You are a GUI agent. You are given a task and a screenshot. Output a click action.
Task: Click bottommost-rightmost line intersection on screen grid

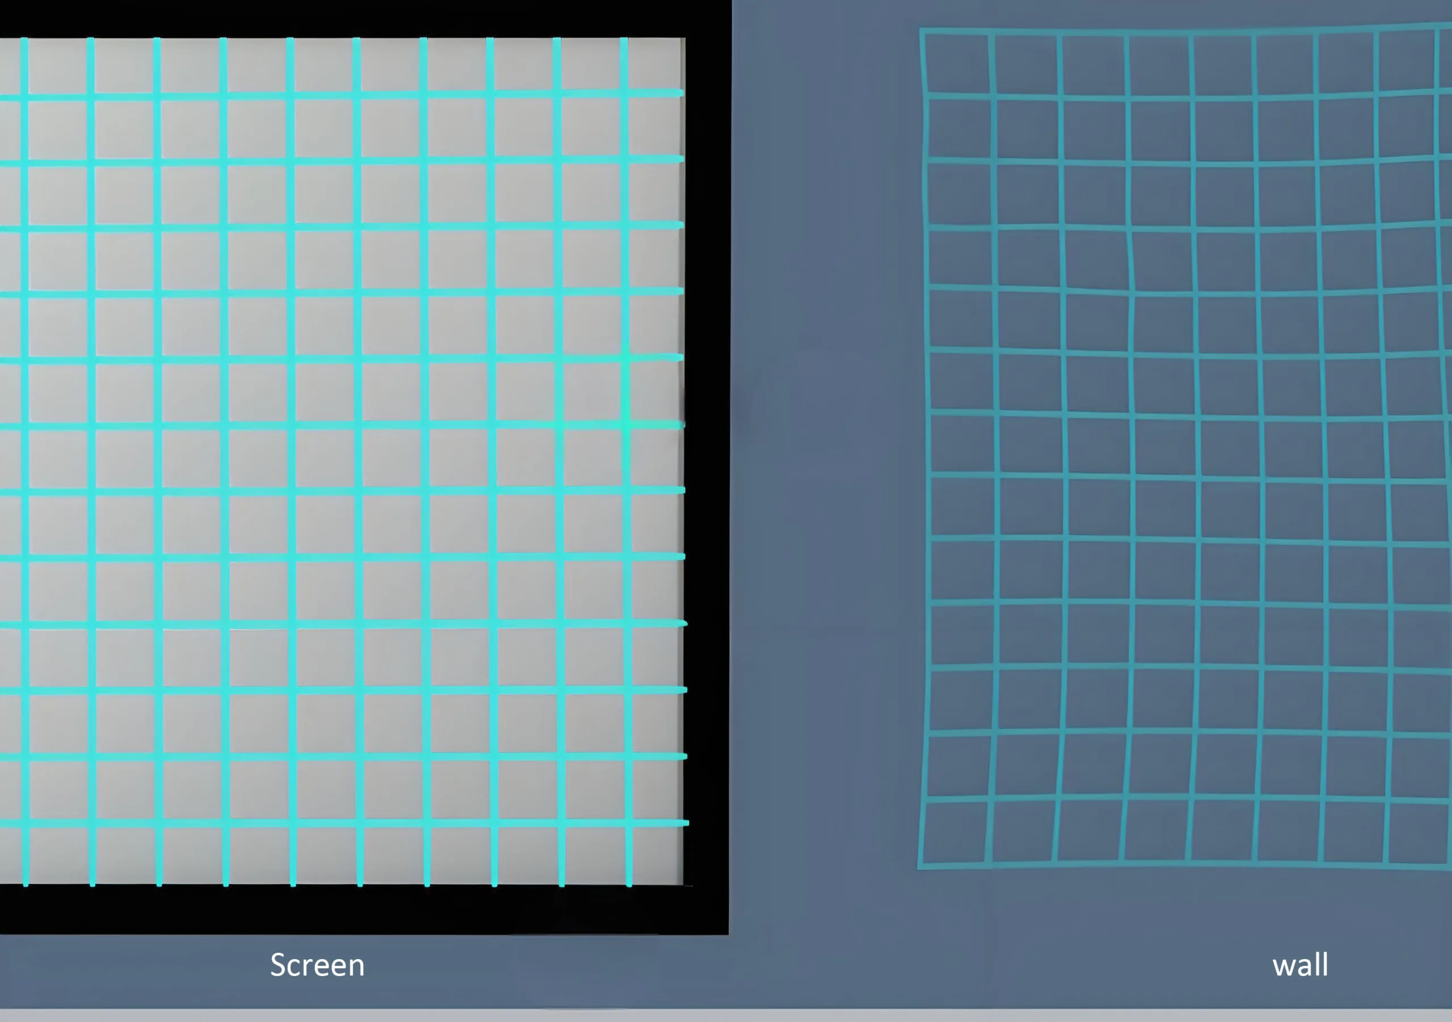point(628,823)
